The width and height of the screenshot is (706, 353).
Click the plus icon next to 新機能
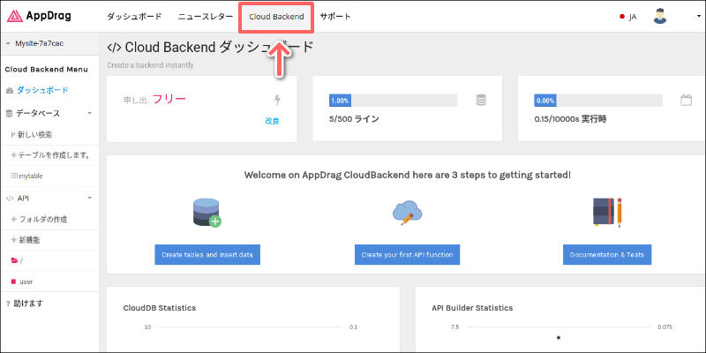[13, 240]
